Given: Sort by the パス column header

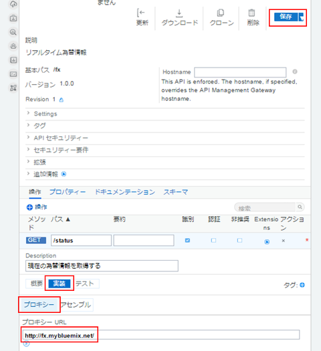Looking at the screenshot, I should coord(60,219).
